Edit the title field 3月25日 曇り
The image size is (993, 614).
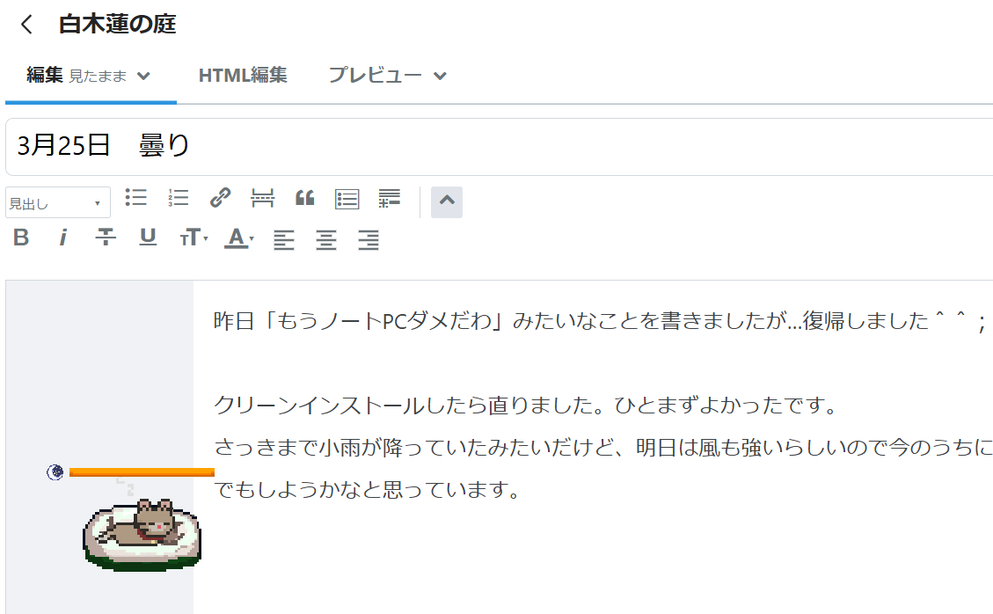click(499, 146)
